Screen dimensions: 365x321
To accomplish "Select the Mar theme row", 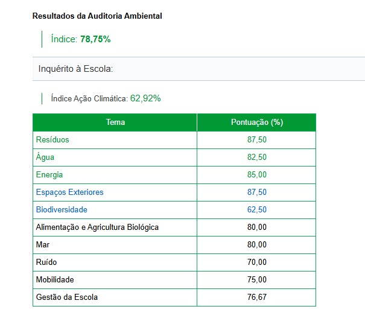I will point(43,244).
